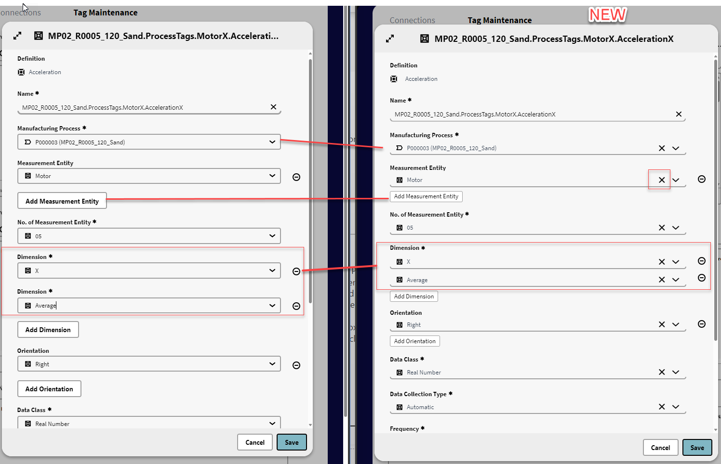Screen dimensions: 721x464
Task: Remove the Motor measurement entity in the left dialog
Action: (x=296, y=177)
